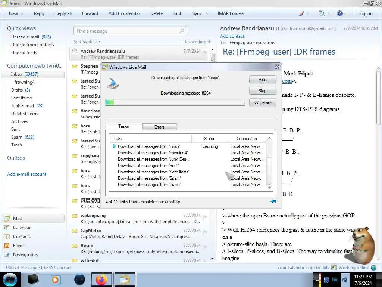Viewport: 382px width, 287px height.
Task: Click the Mail shortcut icon
Action: 7,218
